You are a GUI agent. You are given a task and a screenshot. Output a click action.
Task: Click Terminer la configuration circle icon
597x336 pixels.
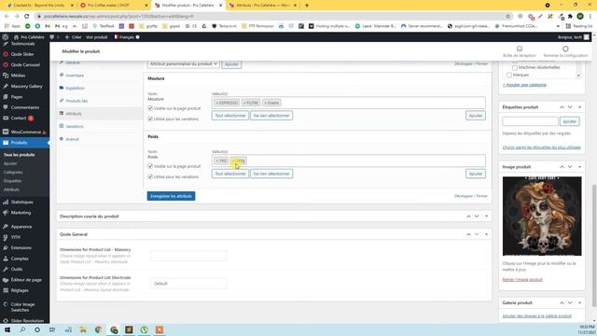(x=565, y=49)
